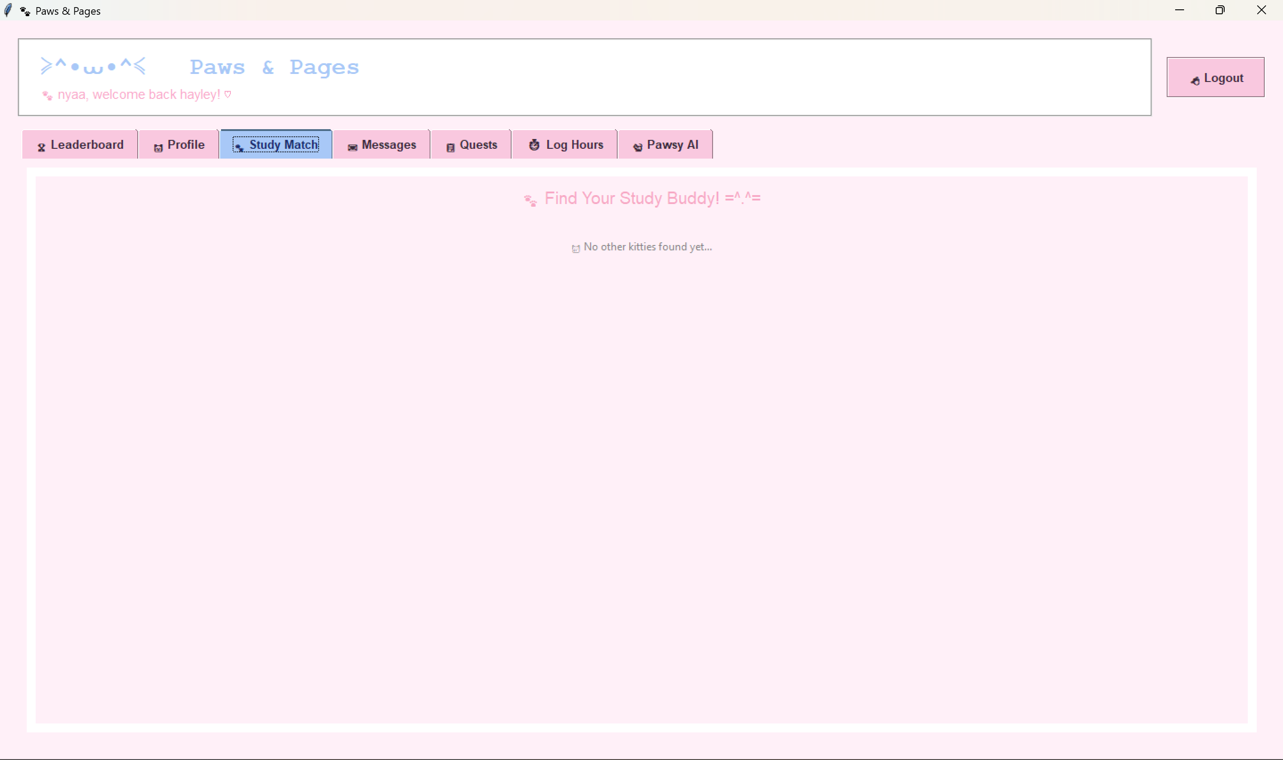Click the Paws & Pages header title
Screen dimensions: 1283x760
point(274,68)
